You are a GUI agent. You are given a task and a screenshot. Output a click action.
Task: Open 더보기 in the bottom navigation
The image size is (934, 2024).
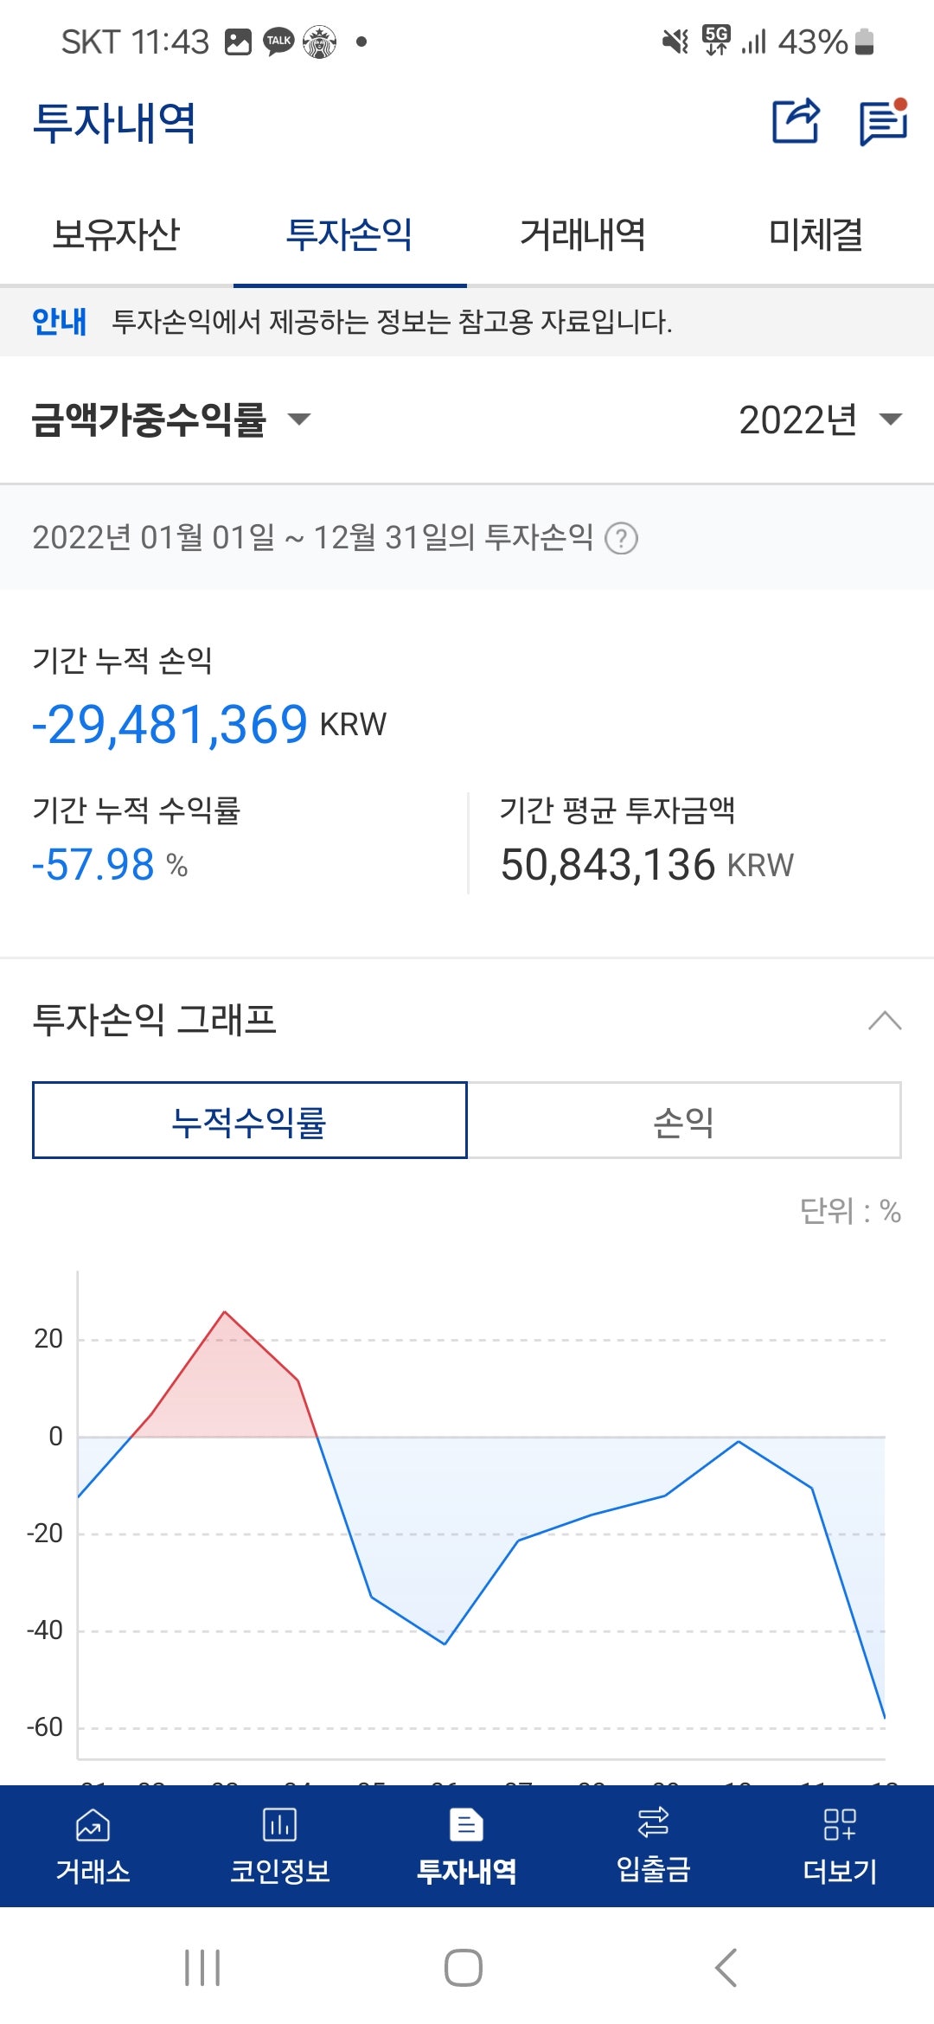coord(840,1846)
